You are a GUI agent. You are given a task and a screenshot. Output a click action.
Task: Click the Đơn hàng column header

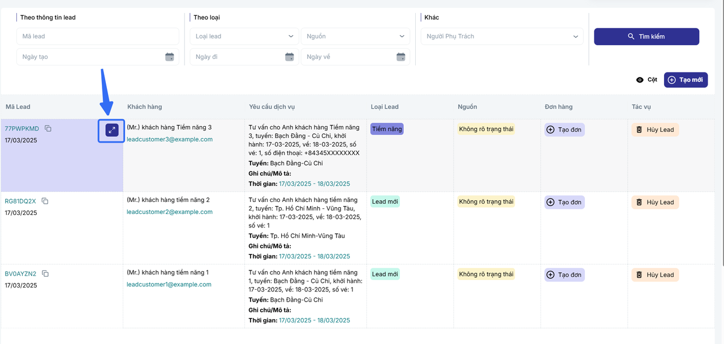pyautogui.click(x=558, y=106)
